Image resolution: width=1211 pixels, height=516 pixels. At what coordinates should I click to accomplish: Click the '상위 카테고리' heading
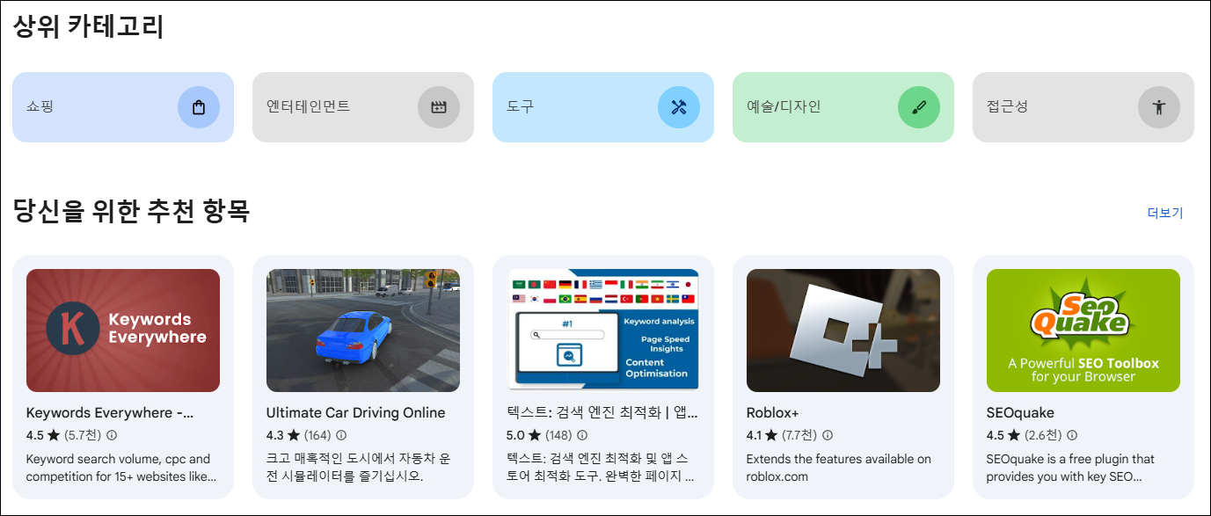(x=89, y=26)
